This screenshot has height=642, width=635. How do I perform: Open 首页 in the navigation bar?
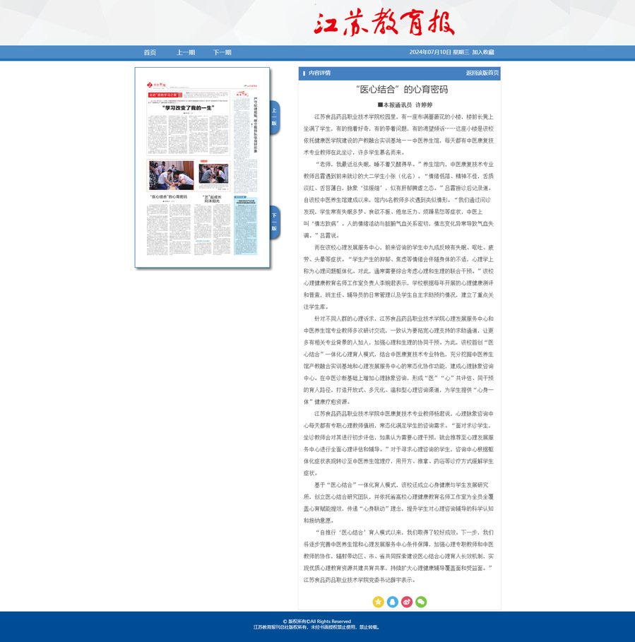coord(150,52)
